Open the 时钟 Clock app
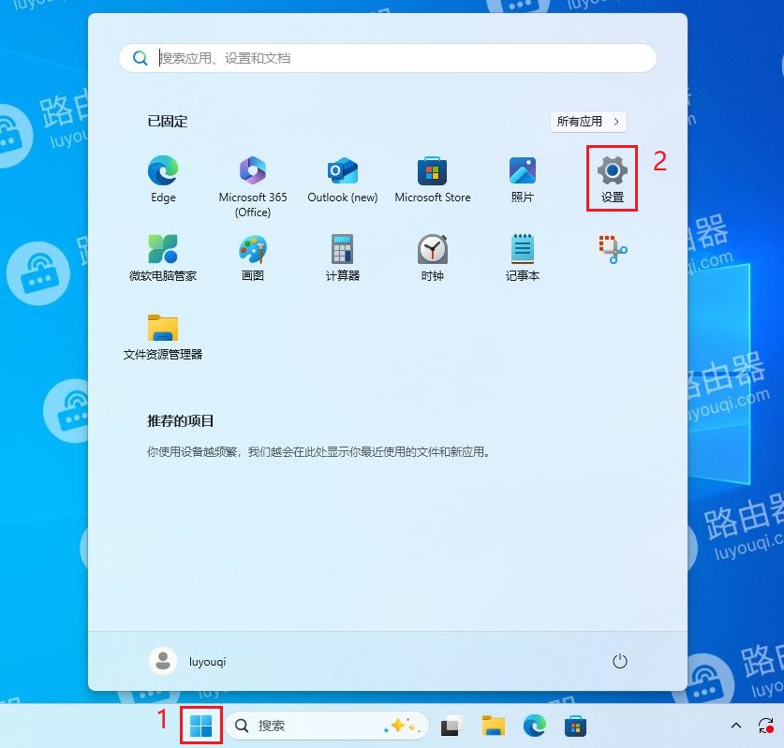 pos(433,257)
